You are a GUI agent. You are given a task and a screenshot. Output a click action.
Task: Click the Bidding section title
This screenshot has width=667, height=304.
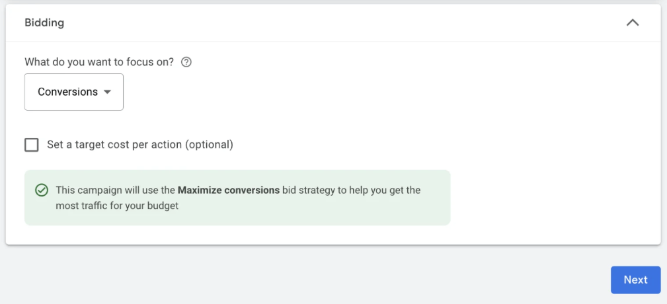tap(44, 22)
